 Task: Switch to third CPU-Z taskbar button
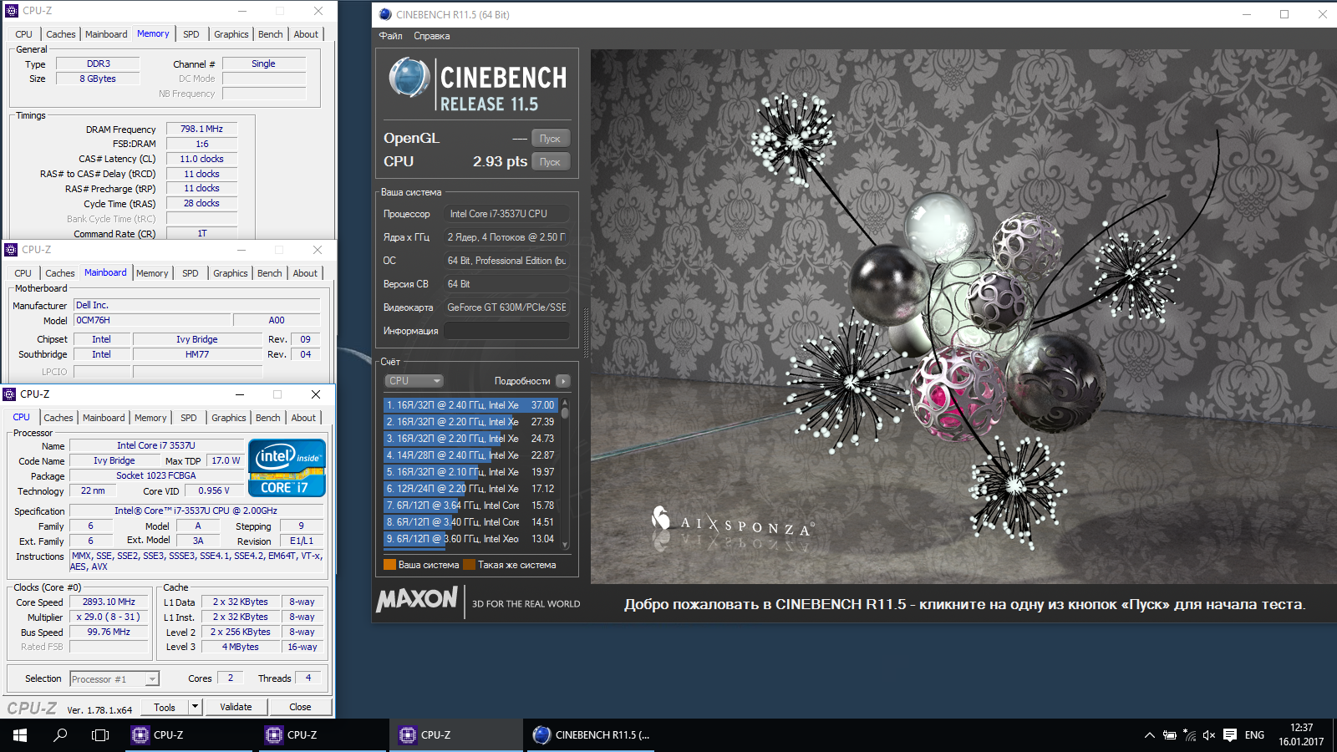456,735
